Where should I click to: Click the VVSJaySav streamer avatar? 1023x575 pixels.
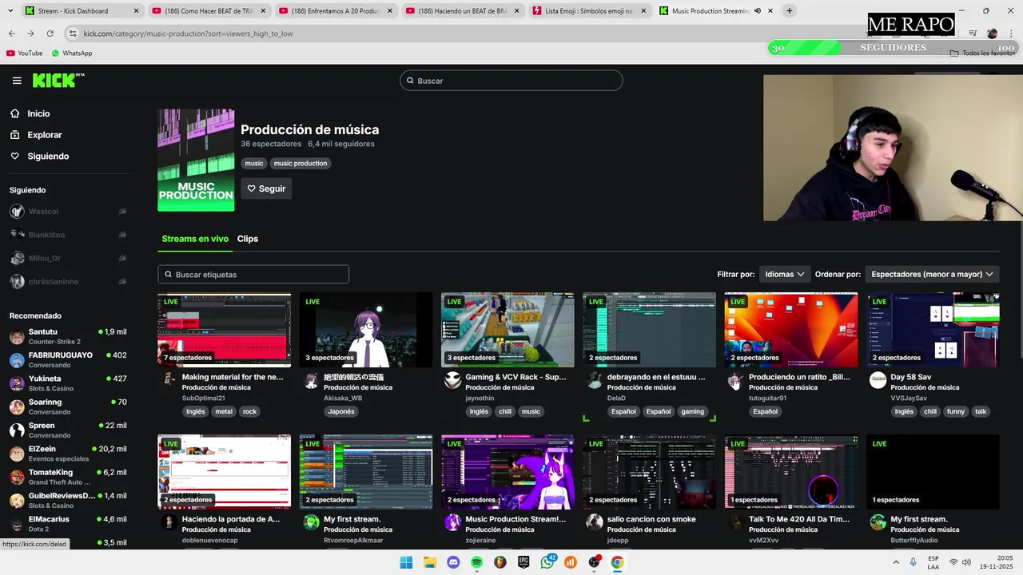pyautogui.click(x=878, y=380)
